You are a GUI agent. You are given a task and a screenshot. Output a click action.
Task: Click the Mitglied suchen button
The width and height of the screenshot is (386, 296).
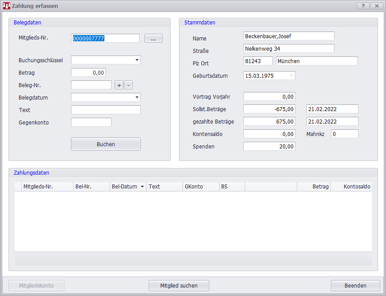pos(179,285)
